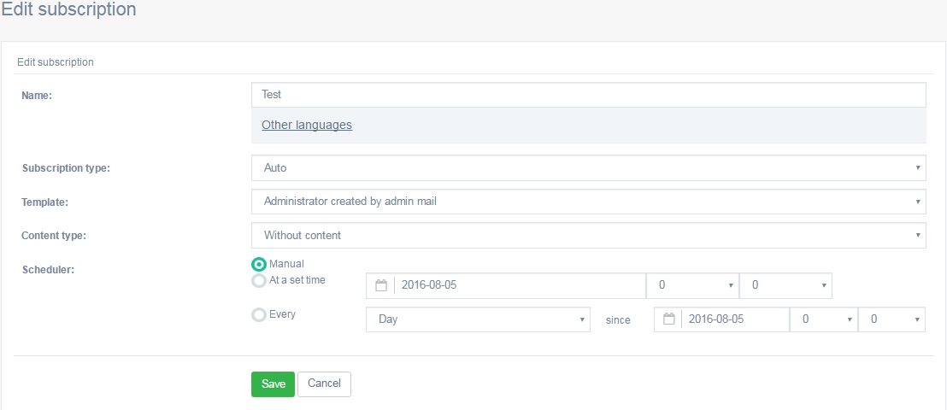Select the Manual scheduler option

point(258,265)
